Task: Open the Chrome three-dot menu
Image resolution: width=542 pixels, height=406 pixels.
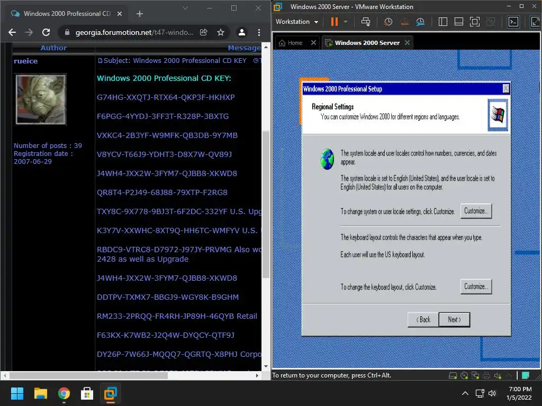Action: click(259, 32)
